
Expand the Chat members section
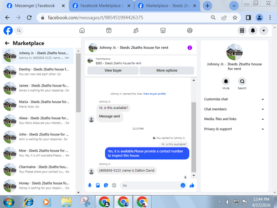(234, 109)
